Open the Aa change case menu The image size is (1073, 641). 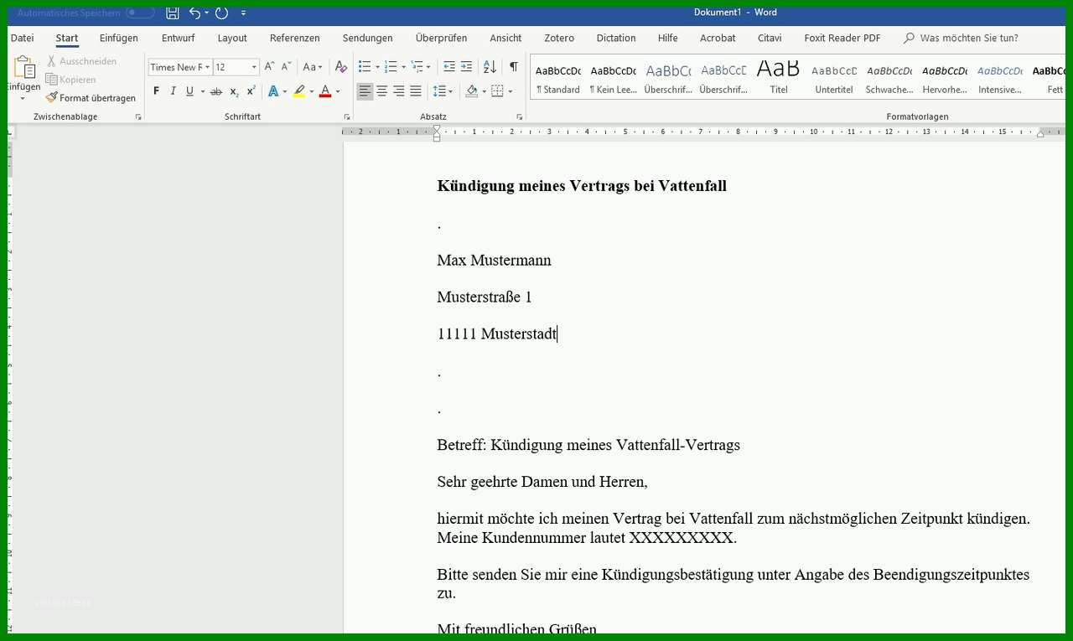(x=313, y=67)
